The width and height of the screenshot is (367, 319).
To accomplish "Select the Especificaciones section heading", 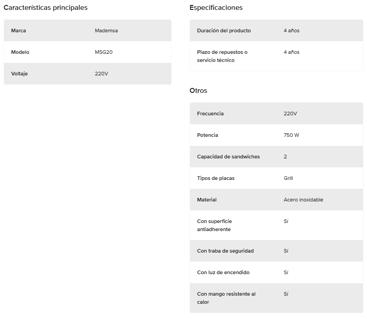I will (x=216, y=8).
